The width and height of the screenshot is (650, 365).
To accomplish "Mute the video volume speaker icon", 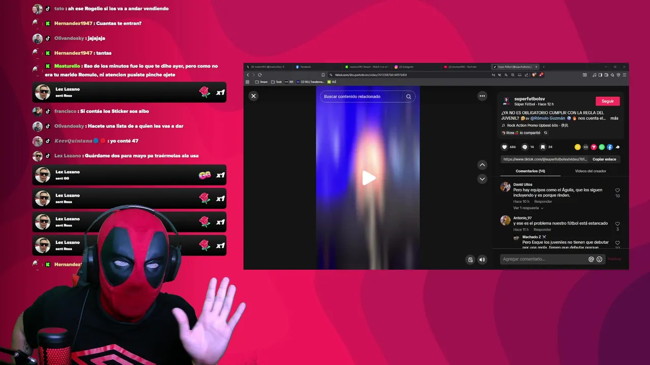I will click(x=482, y=260).
